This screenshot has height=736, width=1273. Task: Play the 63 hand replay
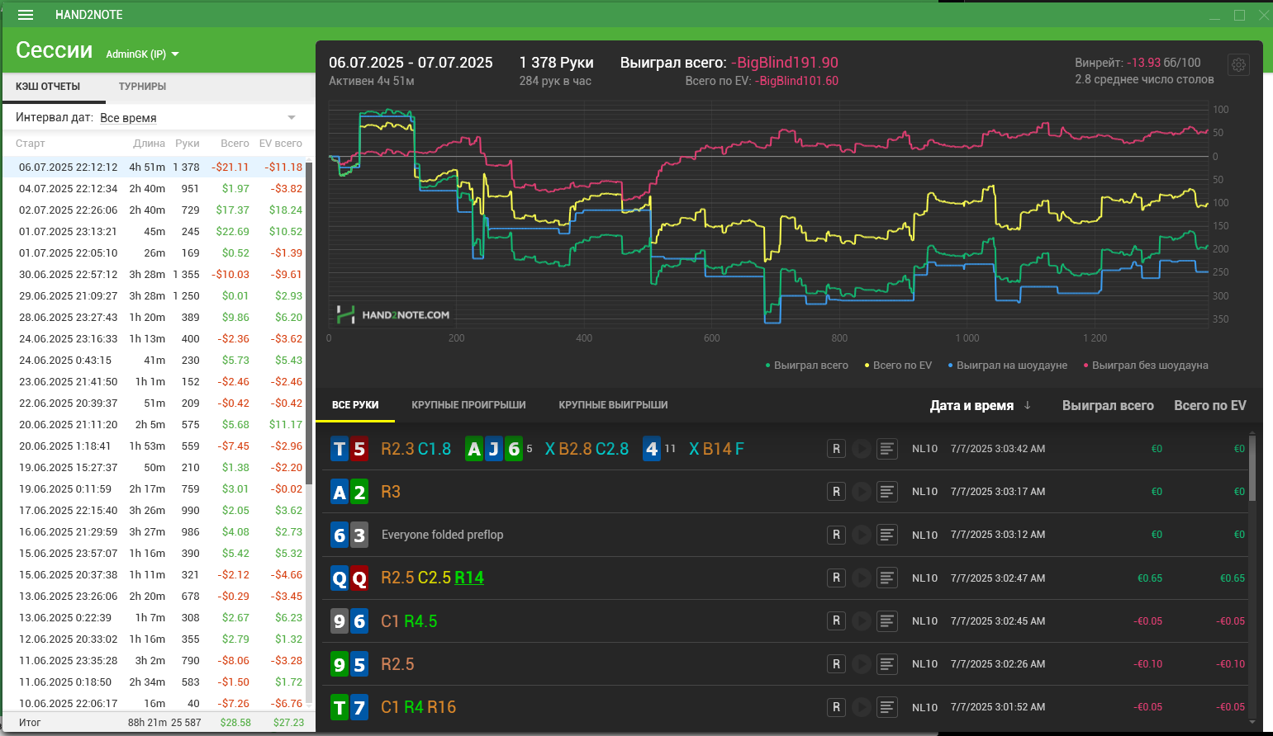[x=862, y=535]
